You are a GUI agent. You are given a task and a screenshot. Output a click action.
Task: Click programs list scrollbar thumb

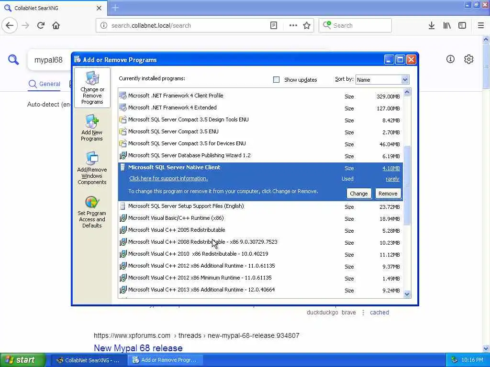tap(407, 185)
